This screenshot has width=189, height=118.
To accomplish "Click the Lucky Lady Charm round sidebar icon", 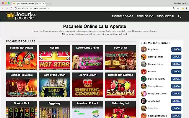I will tap(144, 94).
